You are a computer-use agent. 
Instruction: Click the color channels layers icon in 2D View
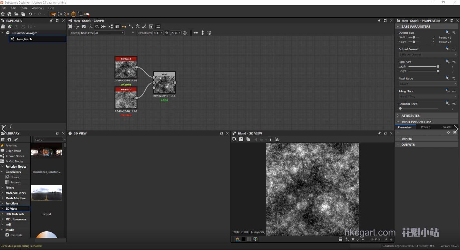238,239
